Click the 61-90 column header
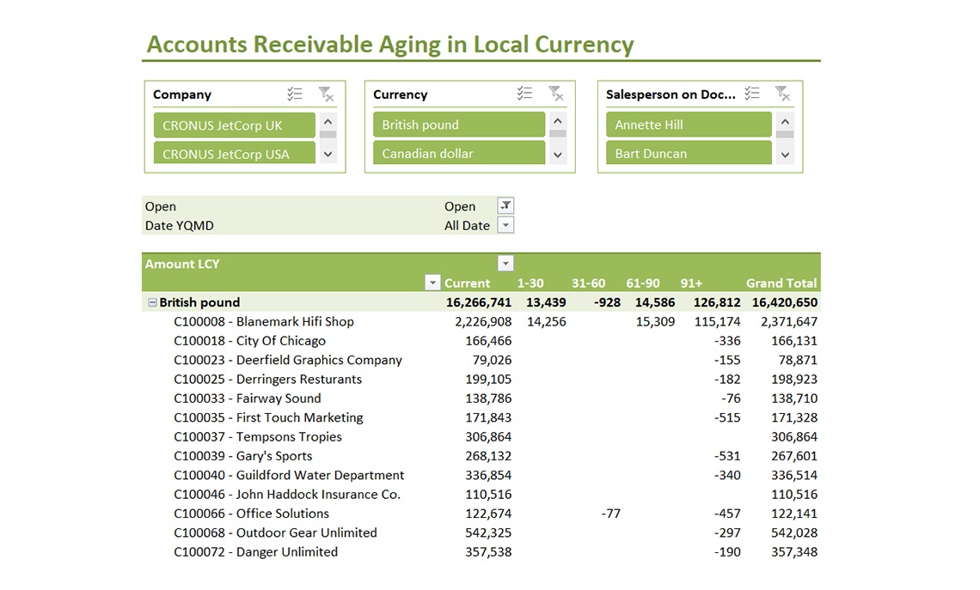980x590 pixels. click(642, 283)
